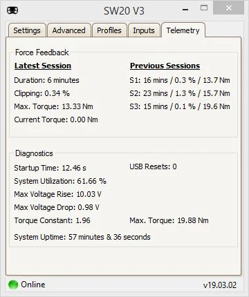Click session row 'S2: 23 mins / 1.3 % / 15.7 Nm'
This screenshot has height=297, width=249.
pos(180,93)
